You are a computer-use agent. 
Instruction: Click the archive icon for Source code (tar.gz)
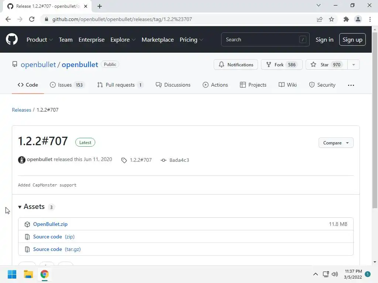coord(27,249)
